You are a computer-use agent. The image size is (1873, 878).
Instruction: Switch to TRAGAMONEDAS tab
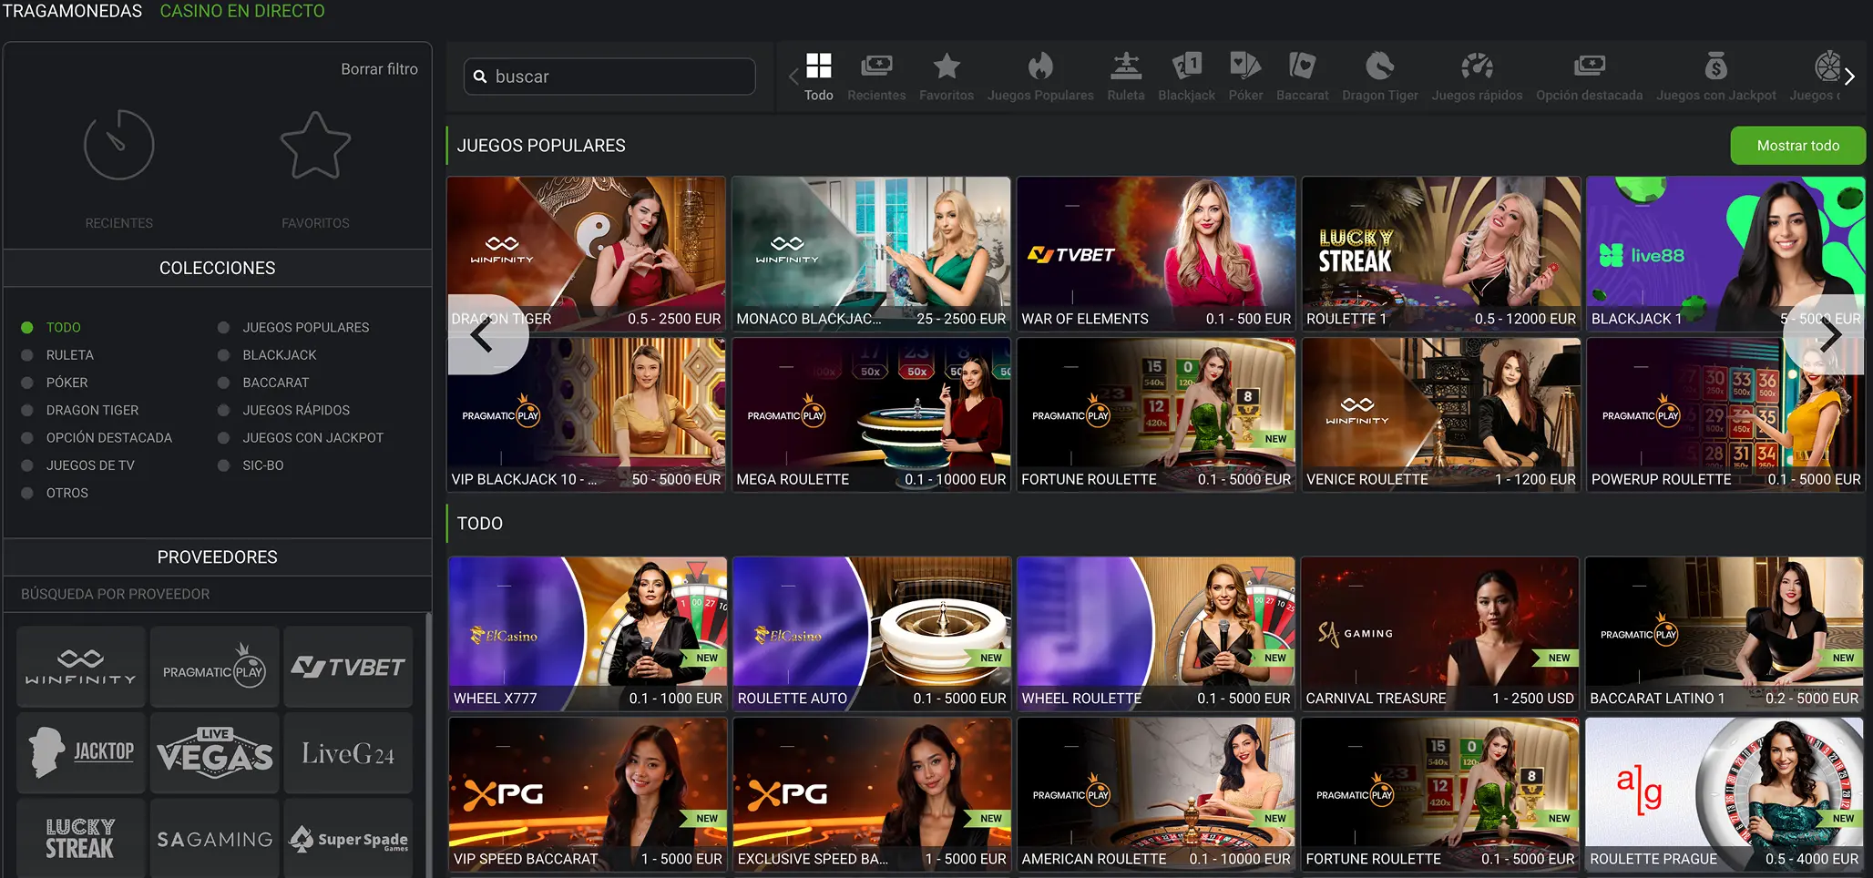tap(73, 11)
